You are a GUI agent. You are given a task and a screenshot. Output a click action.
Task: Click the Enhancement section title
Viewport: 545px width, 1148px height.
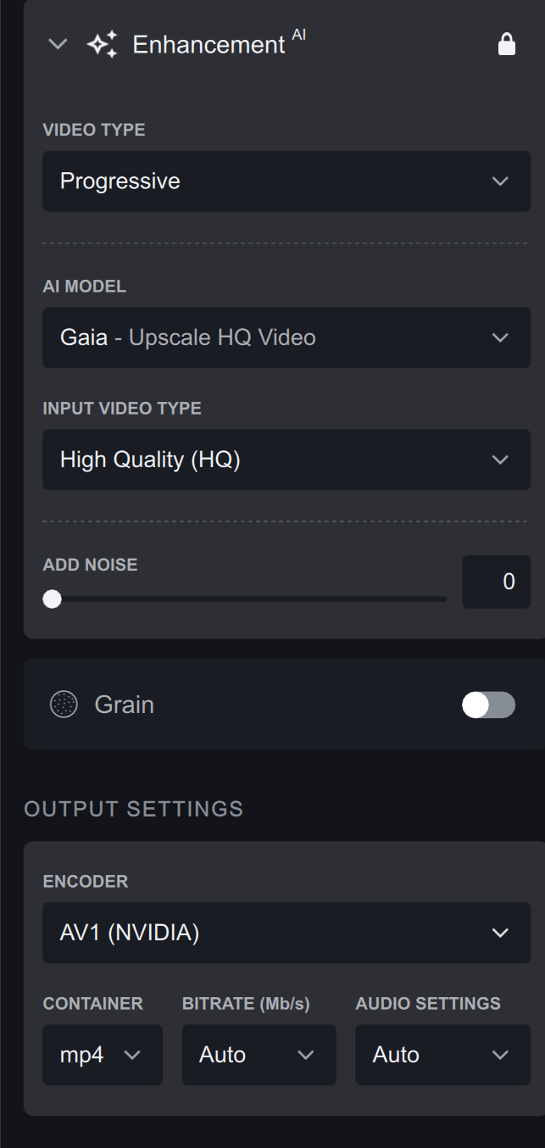point(209,44)
